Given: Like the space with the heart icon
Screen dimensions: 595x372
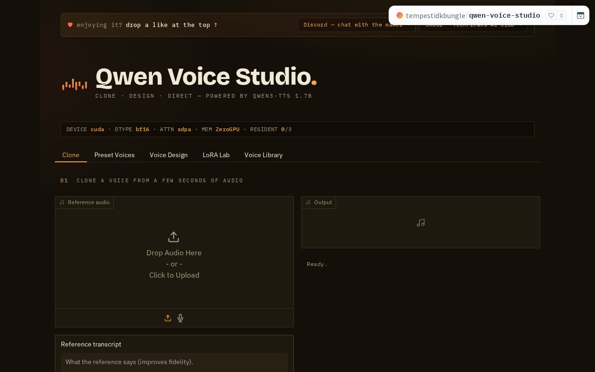Looking at the screenshot, I should [551, 15].
